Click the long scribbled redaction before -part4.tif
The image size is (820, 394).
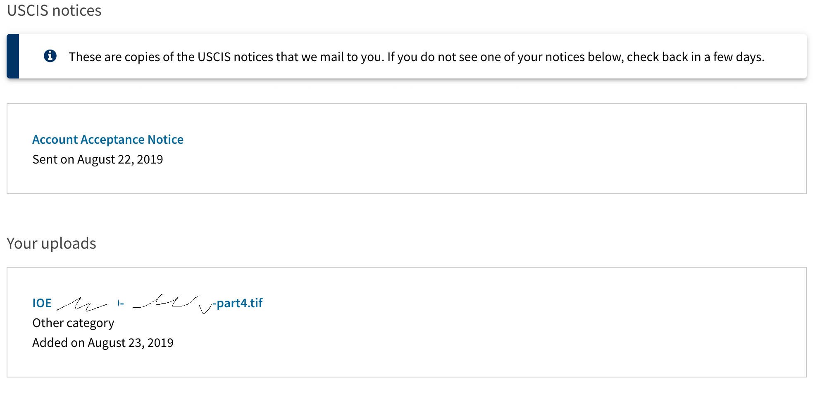point(172,304)
